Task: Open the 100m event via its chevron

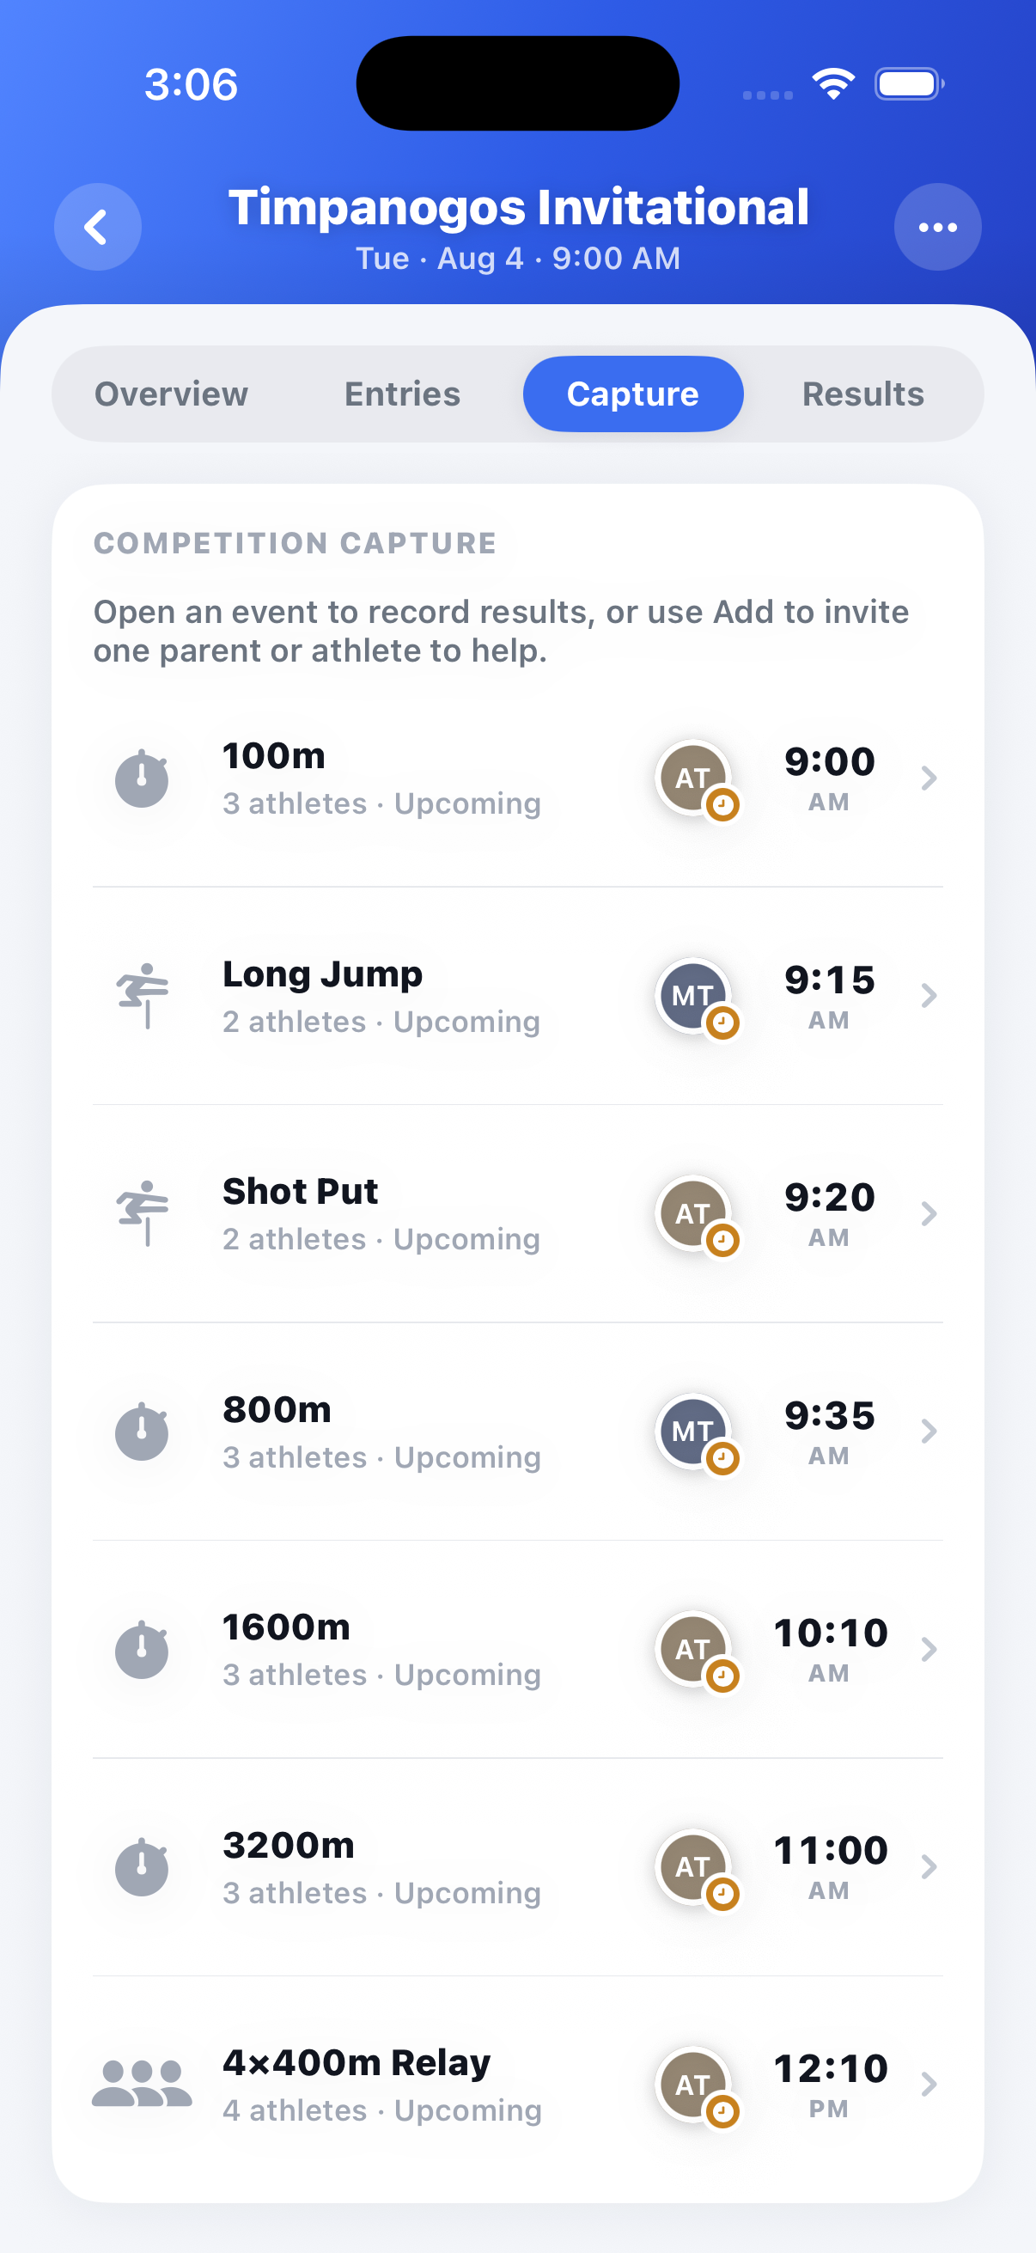Action: coord(929,778)
